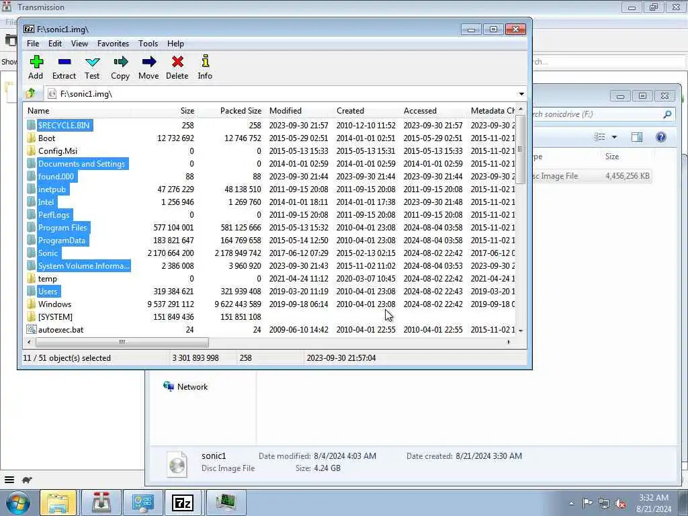Sort by the Created column header
This screenshot has width=688, height=516.
[x=366, y=111]
